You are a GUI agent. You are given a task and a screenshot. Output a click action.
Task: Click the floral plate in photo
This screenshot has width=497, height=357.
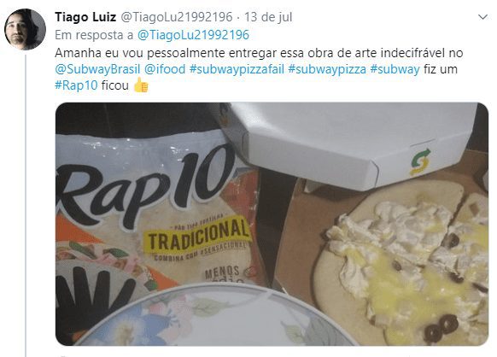click(x=215, y=315)
